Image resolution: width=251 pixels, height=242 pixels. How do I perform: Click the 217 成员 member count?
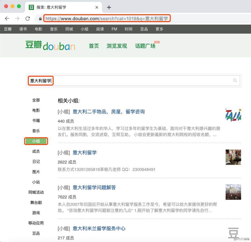tap(66, 238)
